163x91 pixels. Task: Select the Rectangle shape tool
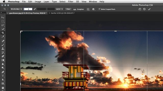(3, 84)
